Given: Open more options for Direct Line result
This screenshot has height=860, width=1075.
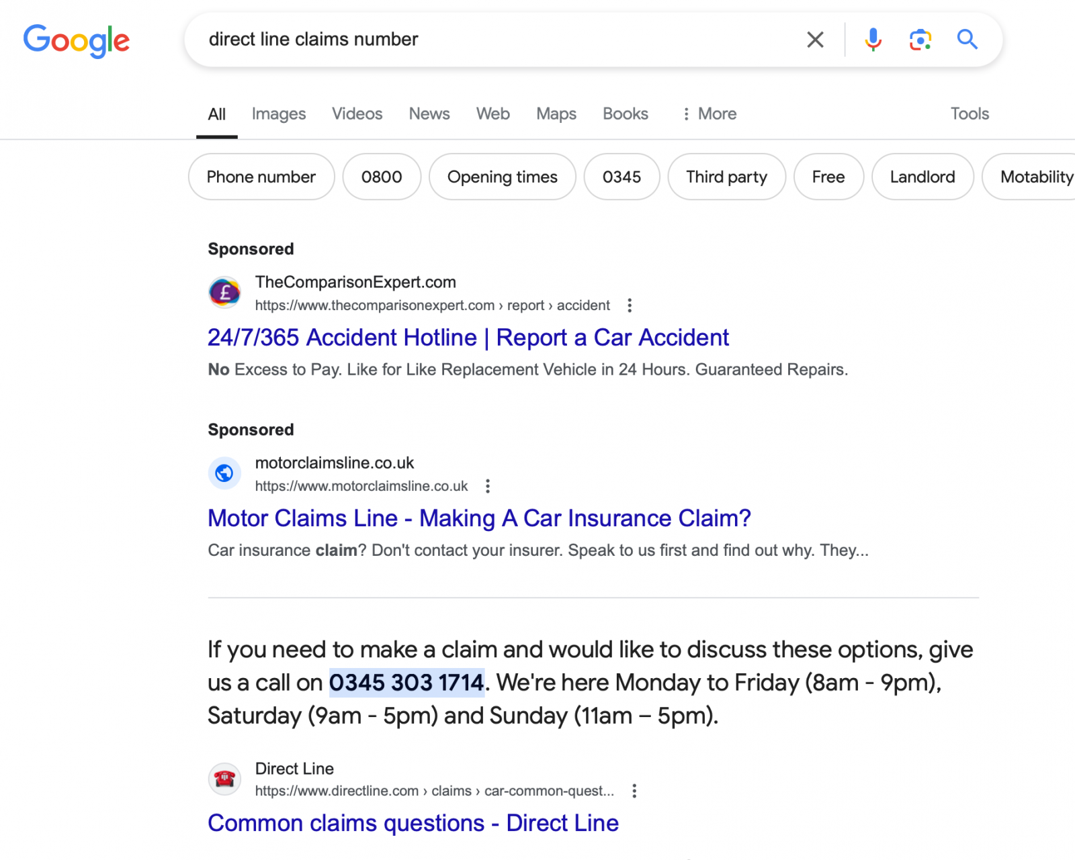Looking at the screenshot, I should [x=634, y=791].
